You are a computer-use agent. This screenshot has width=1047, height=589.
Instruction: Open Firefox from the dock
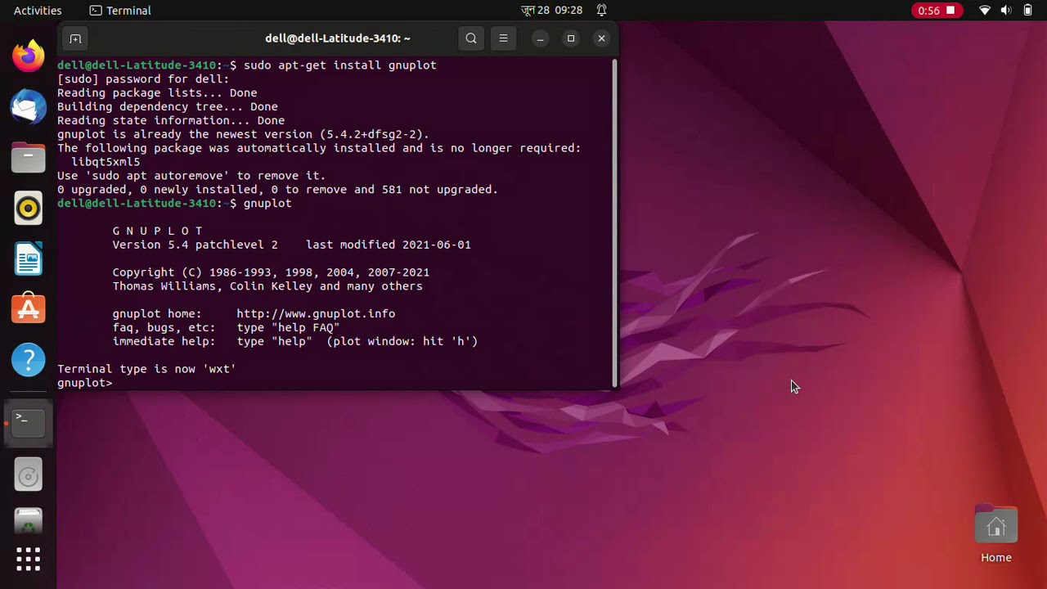(x=29, y=56)
